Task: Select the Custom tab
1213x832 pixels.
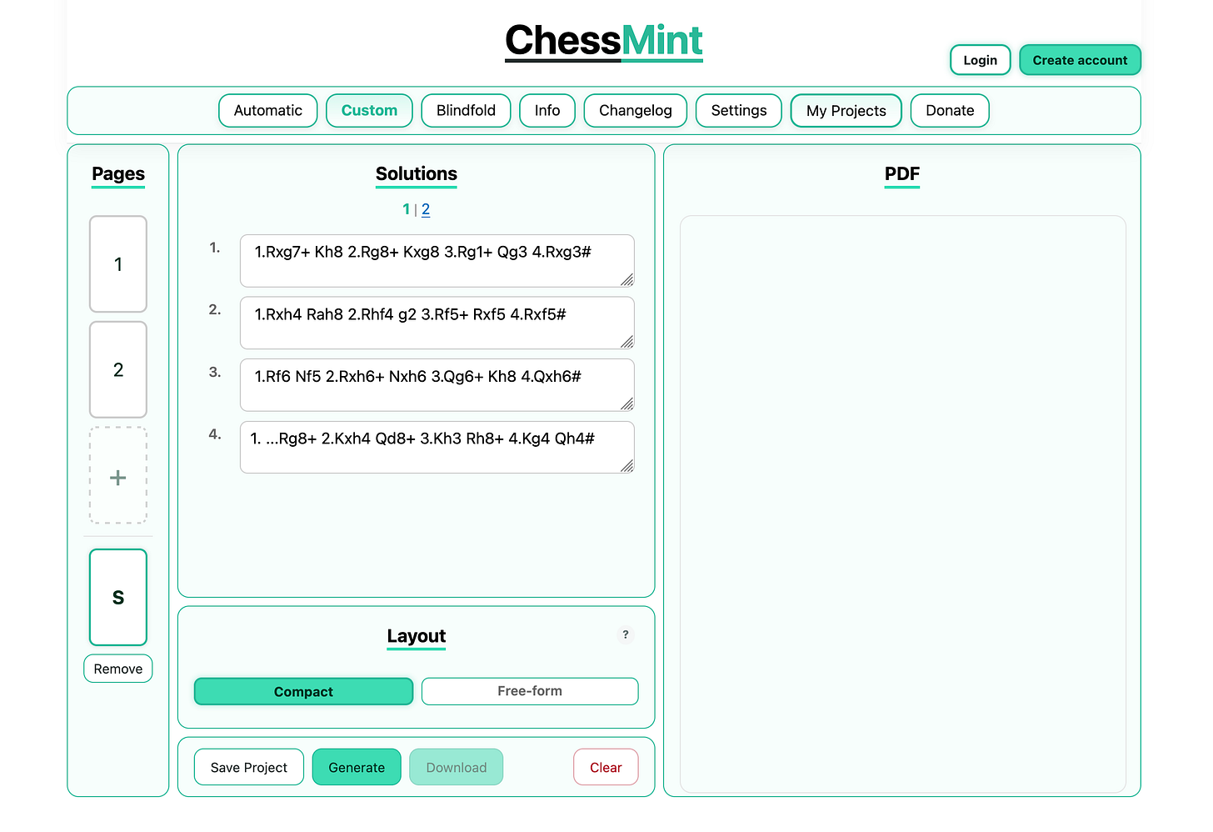Action: pyautogui.click(x=369, y=110)
